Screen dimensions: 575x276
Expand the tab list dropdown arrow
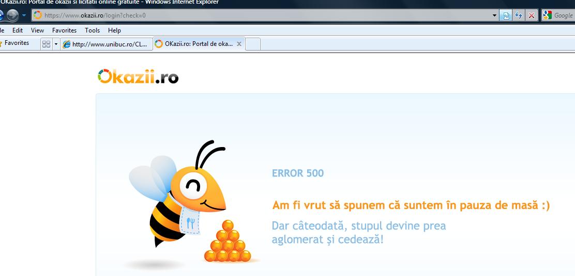(56, 44)
